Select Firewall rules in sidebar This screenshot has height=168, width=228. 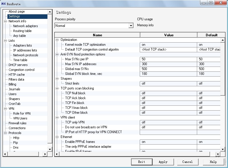tap(17, 123)
